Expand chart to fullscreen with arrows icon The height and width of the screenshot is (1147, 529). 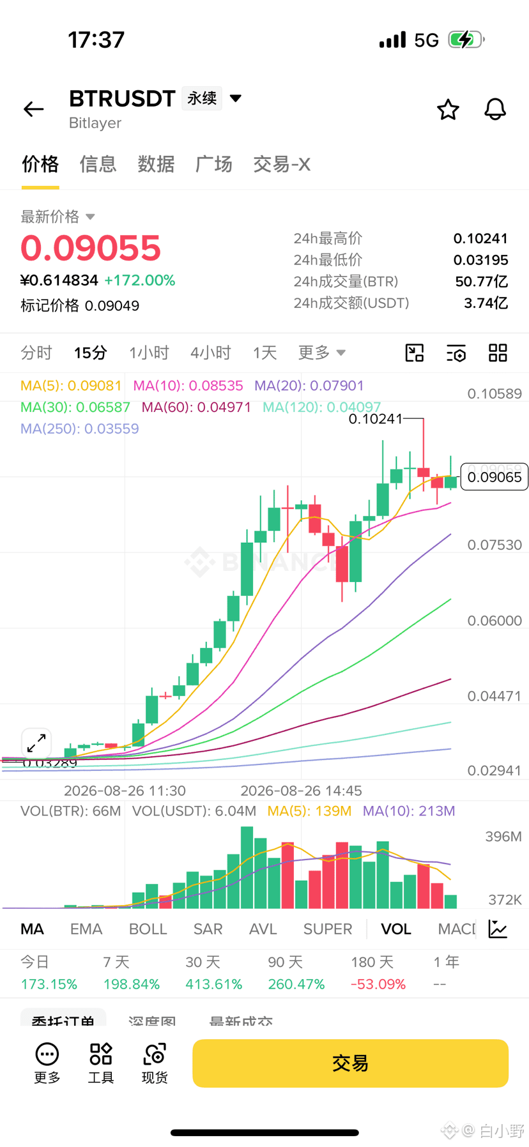tap(36, 743)
